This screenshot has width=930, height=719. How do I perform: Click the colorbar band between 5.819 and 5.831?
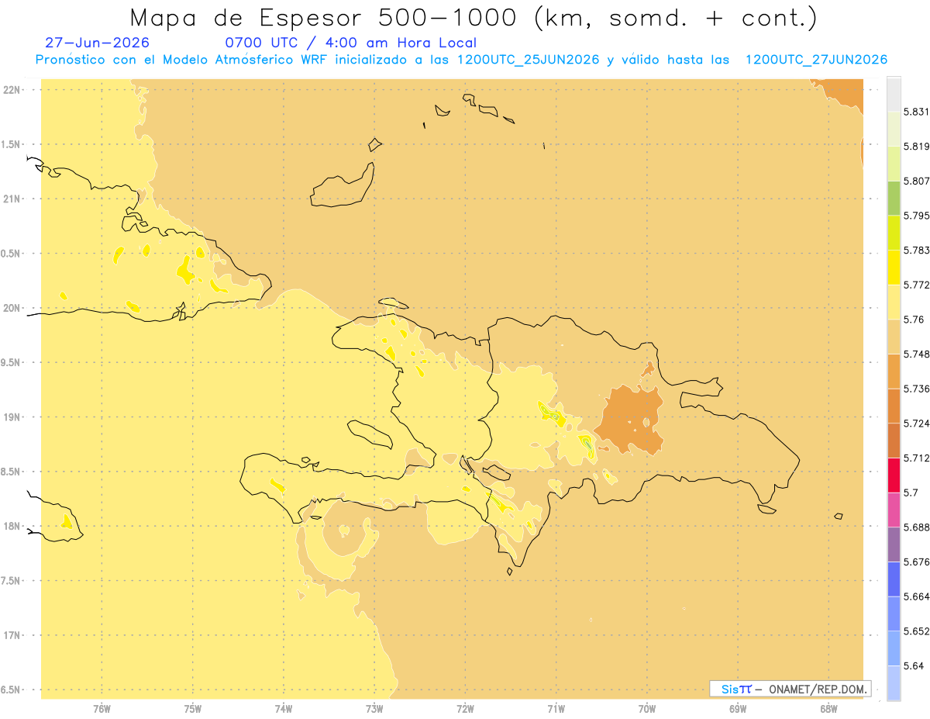click(x=894, y=130)
